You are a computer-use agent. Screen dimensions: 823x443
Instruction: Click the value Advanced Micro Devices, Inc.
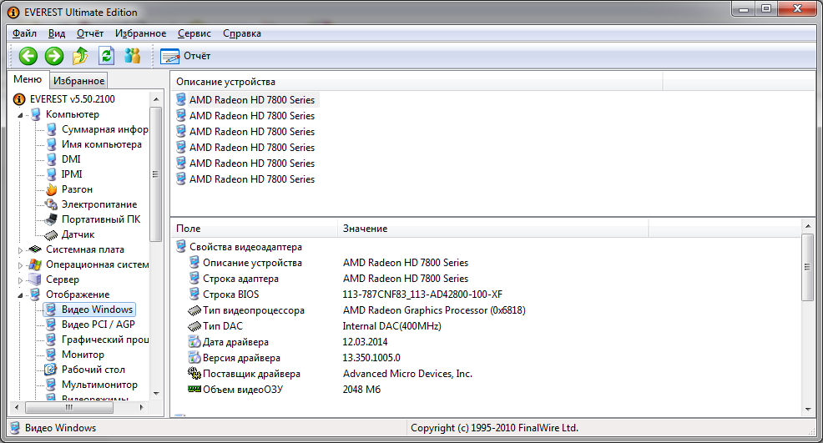click(x=407, y=374)
